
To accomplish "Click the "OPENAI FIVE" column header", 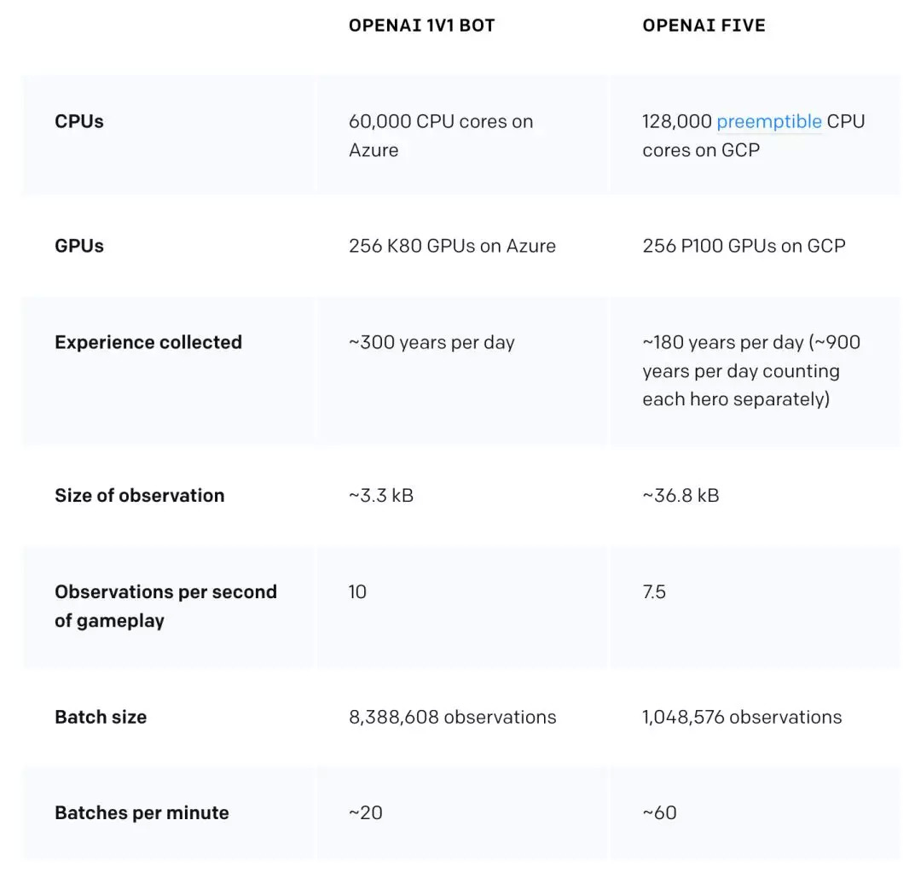I will (704, 26).
